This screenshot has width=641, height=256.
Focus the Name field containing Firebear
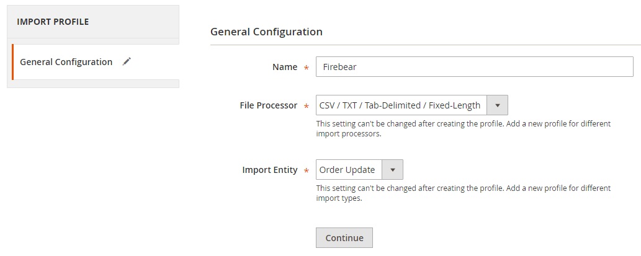[474, 66]
